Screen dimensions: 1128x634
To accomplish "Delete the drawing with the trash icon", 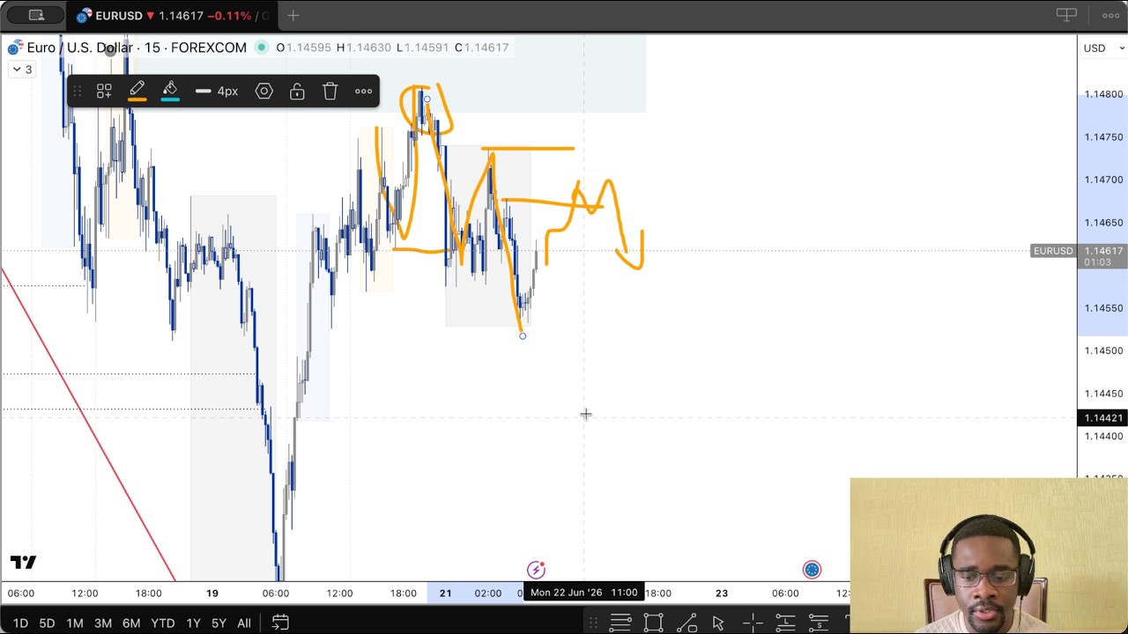I will pos(330,91).
